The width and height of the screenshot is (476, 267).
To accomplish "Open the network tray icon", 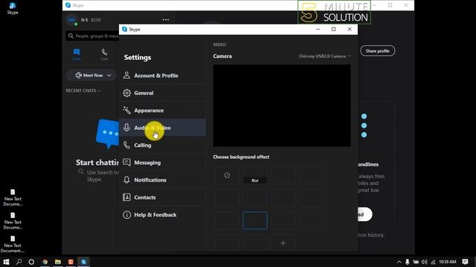I will [x=433, y=262].
